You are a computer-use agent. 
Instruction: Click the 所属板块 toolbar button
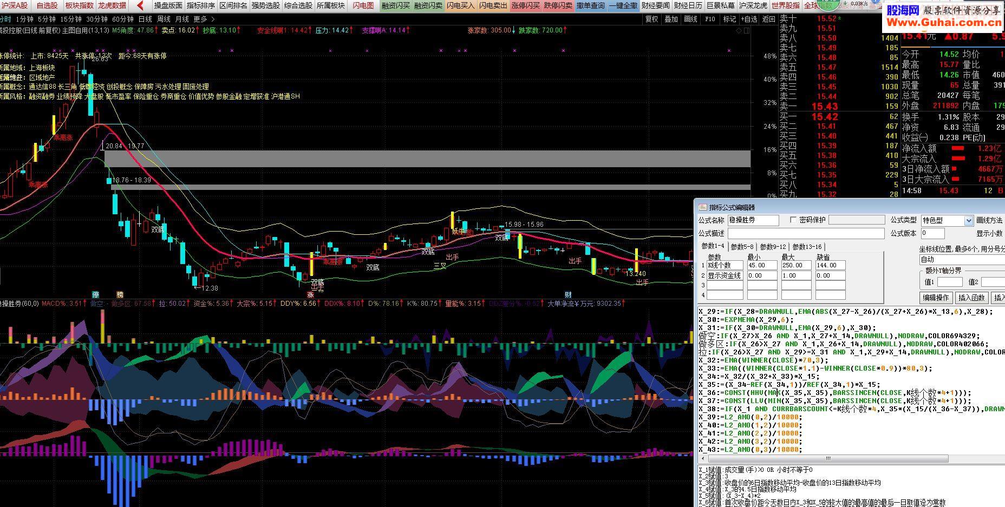coord(331,5)
